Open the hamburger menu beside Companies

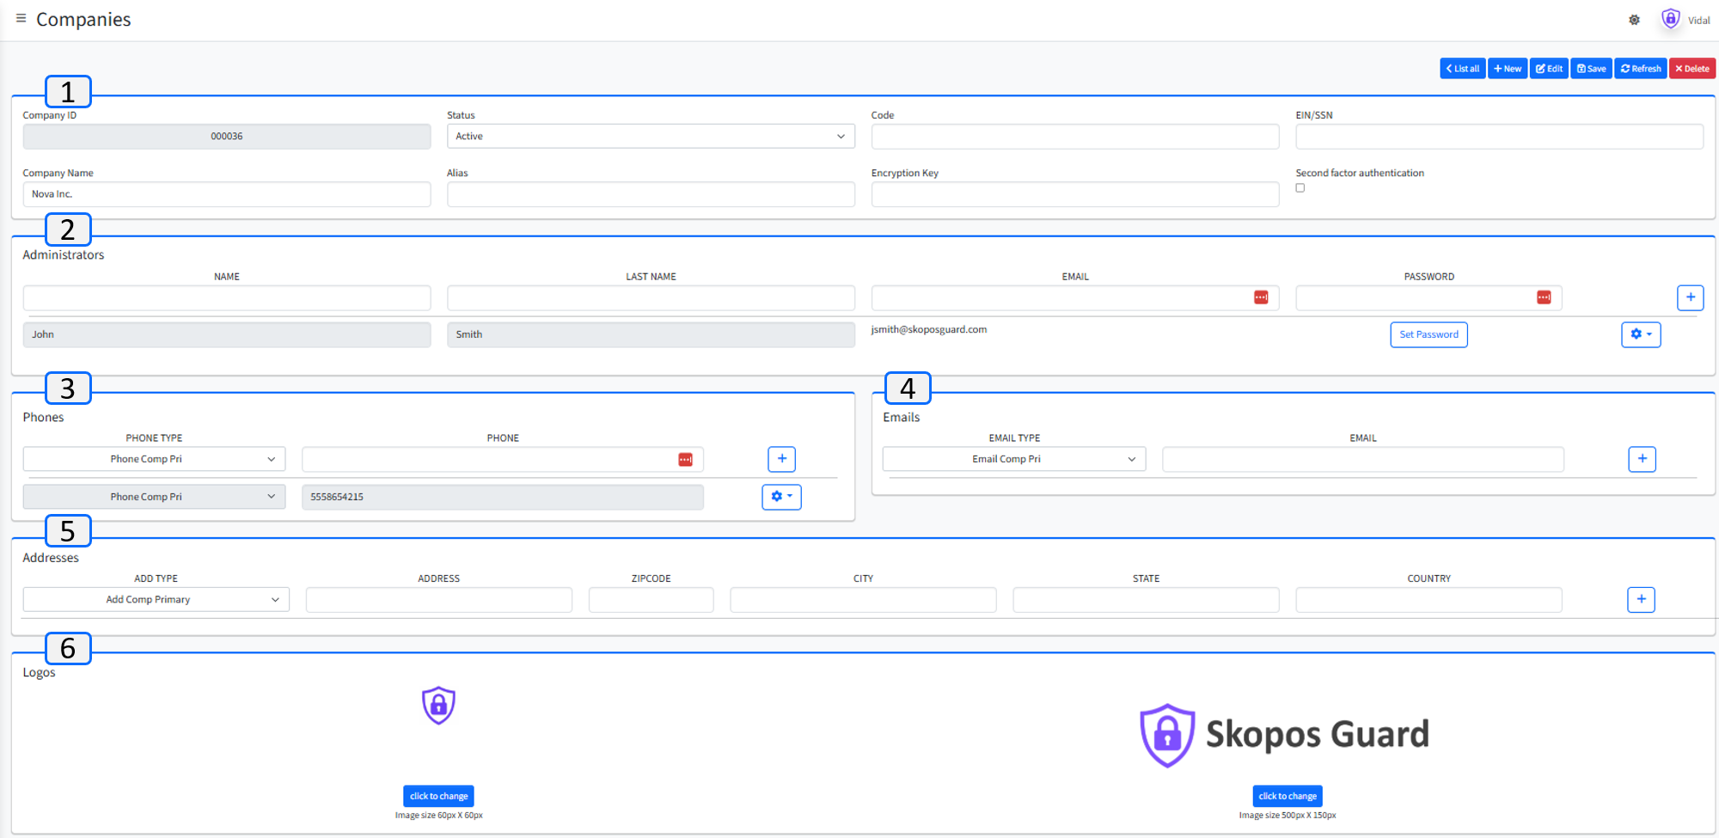[21, 18]
